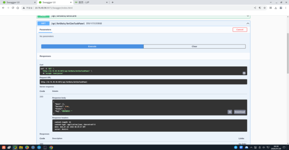Open the task view icon in taskbar
Image resolution: width=289 pixels, height=150 pixels.
coord(9,147)
